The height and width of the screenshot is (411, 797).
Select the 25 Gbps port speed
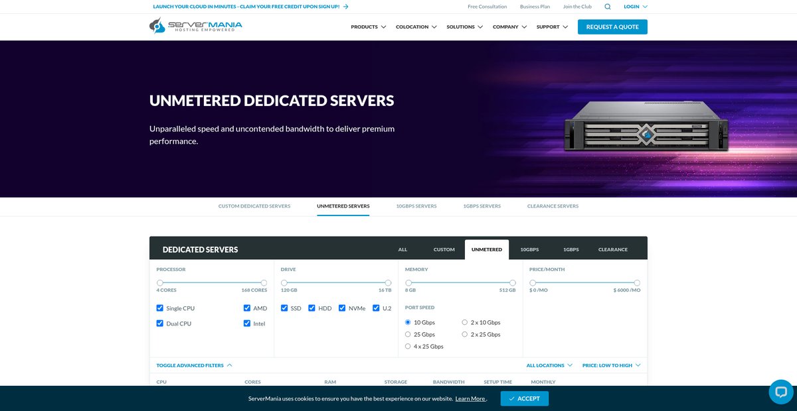[408, 335]
